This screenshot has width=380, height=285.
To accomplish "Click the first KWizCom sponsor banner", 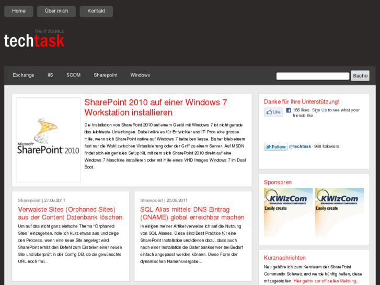I will point(288,212).
